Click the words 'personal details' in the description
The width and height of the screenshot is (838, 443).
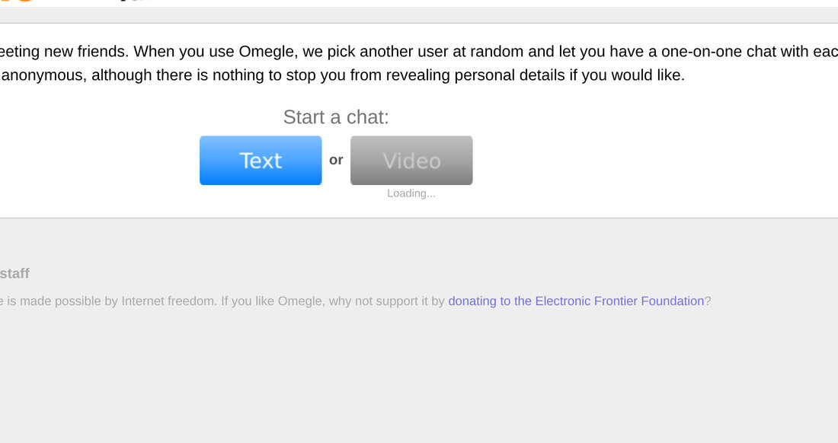tap(510, 75)
